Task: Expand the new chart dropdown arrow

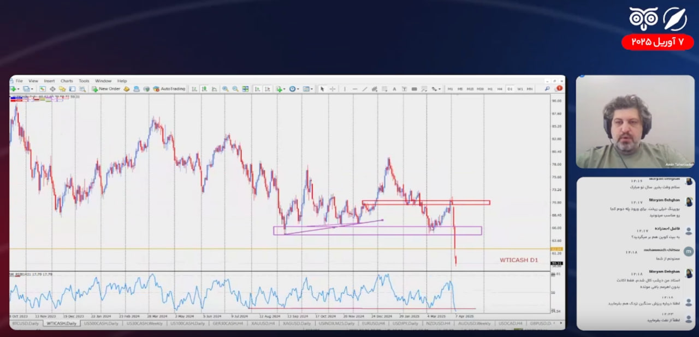Action: pos(18,89)
